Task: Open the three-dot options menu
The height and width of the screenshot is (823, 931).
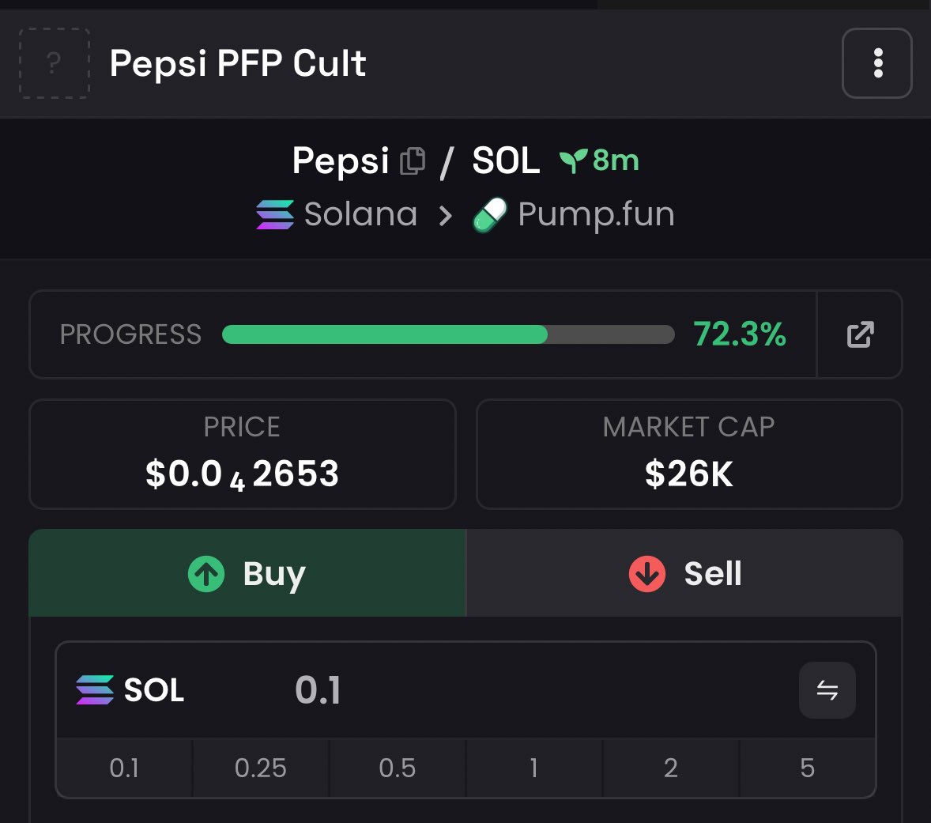Action: coord(877,63)
